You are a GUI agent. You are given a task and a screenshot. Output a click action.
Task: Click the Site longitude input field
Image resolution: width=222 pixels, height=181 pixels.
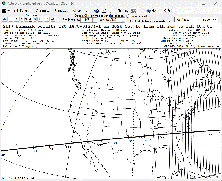click(87, 20)
